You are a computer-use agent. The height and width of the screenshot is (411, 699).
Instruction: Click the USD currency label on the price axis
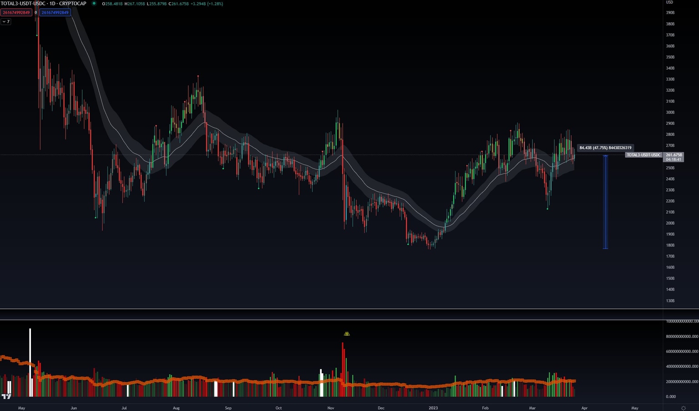point(669,2)
